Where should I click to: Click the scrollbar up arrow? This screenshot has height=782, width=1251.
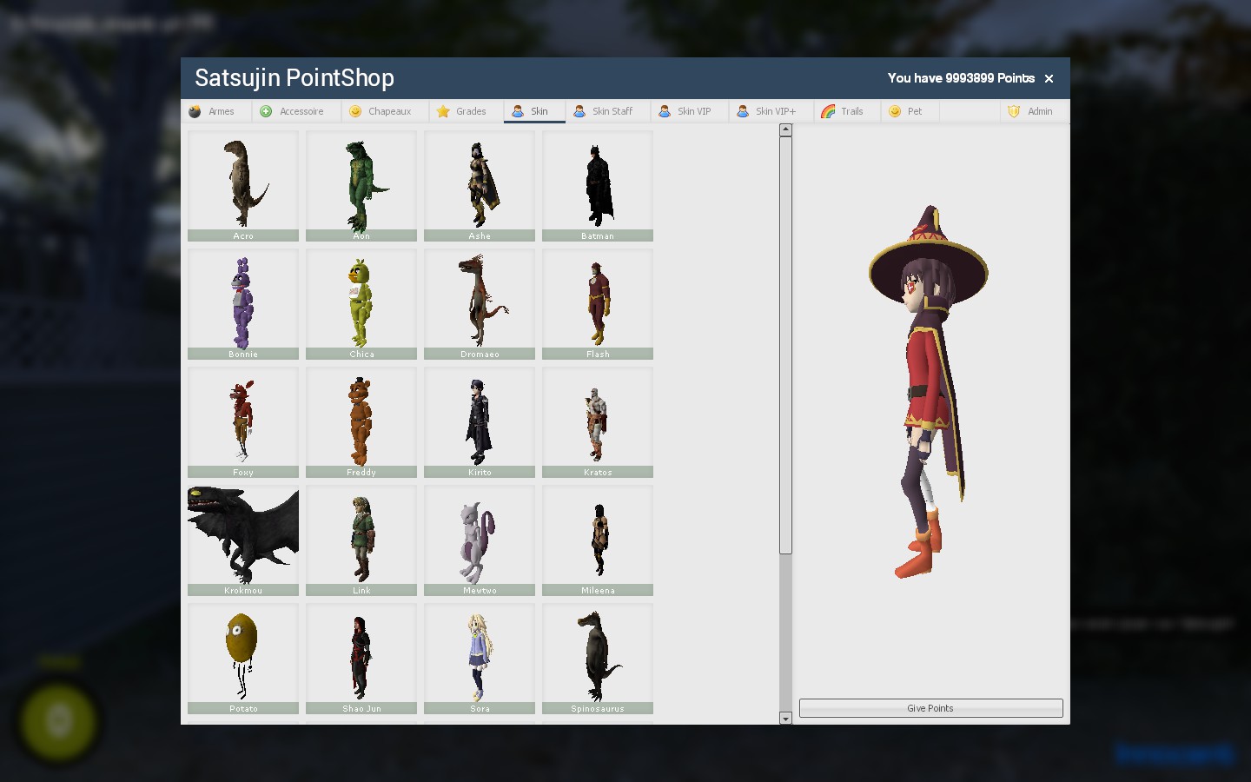785,129
